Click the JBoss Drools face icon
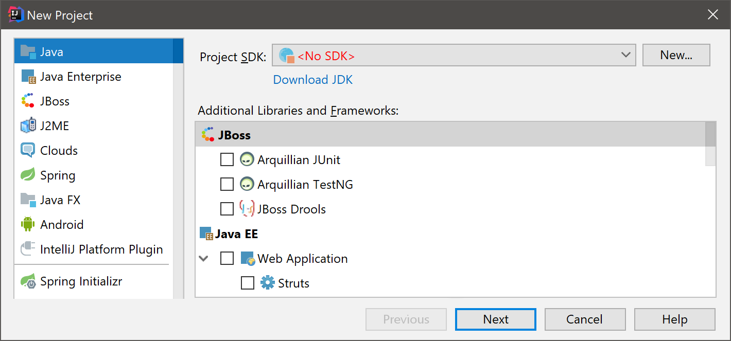 (x=247, y=209)
